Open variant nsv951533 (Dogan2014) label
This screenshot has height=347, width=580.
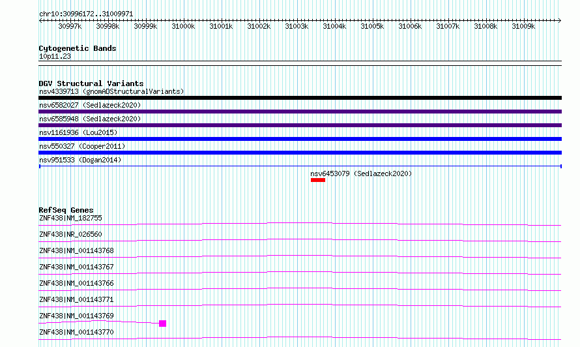(80, 160)
